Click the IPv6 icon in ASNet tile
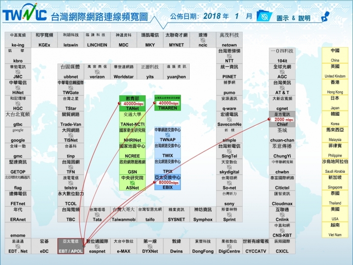 click(x=132, y=183)
